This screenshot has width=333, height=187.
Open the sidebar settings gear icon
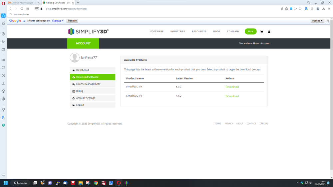[3, 99]
